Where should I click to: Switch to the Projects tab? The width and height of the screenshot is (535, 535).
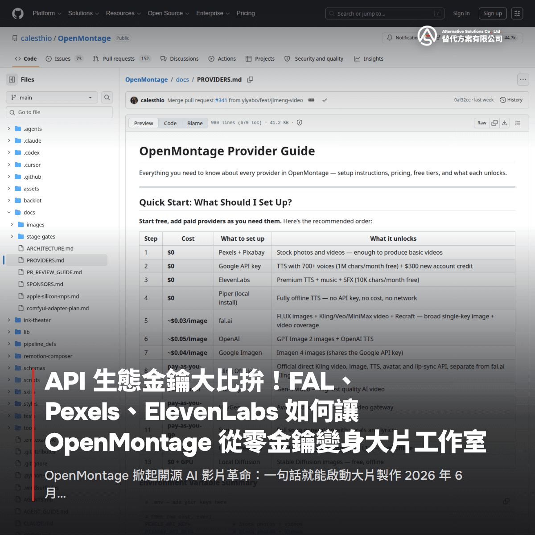[260, 59]
